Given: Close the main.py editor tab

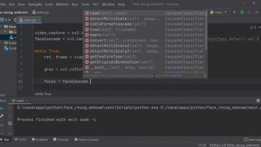Looking at the screenshot, I should 39,20.
